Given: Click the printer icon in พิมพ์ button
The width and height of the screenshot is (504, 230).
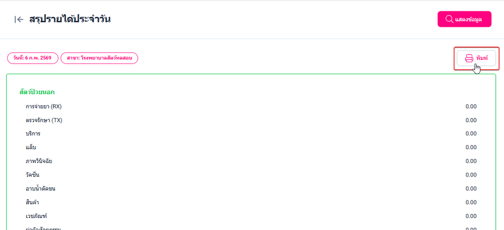Looking at the screenshot, I should pyautogui.click(x=469, y=58).
